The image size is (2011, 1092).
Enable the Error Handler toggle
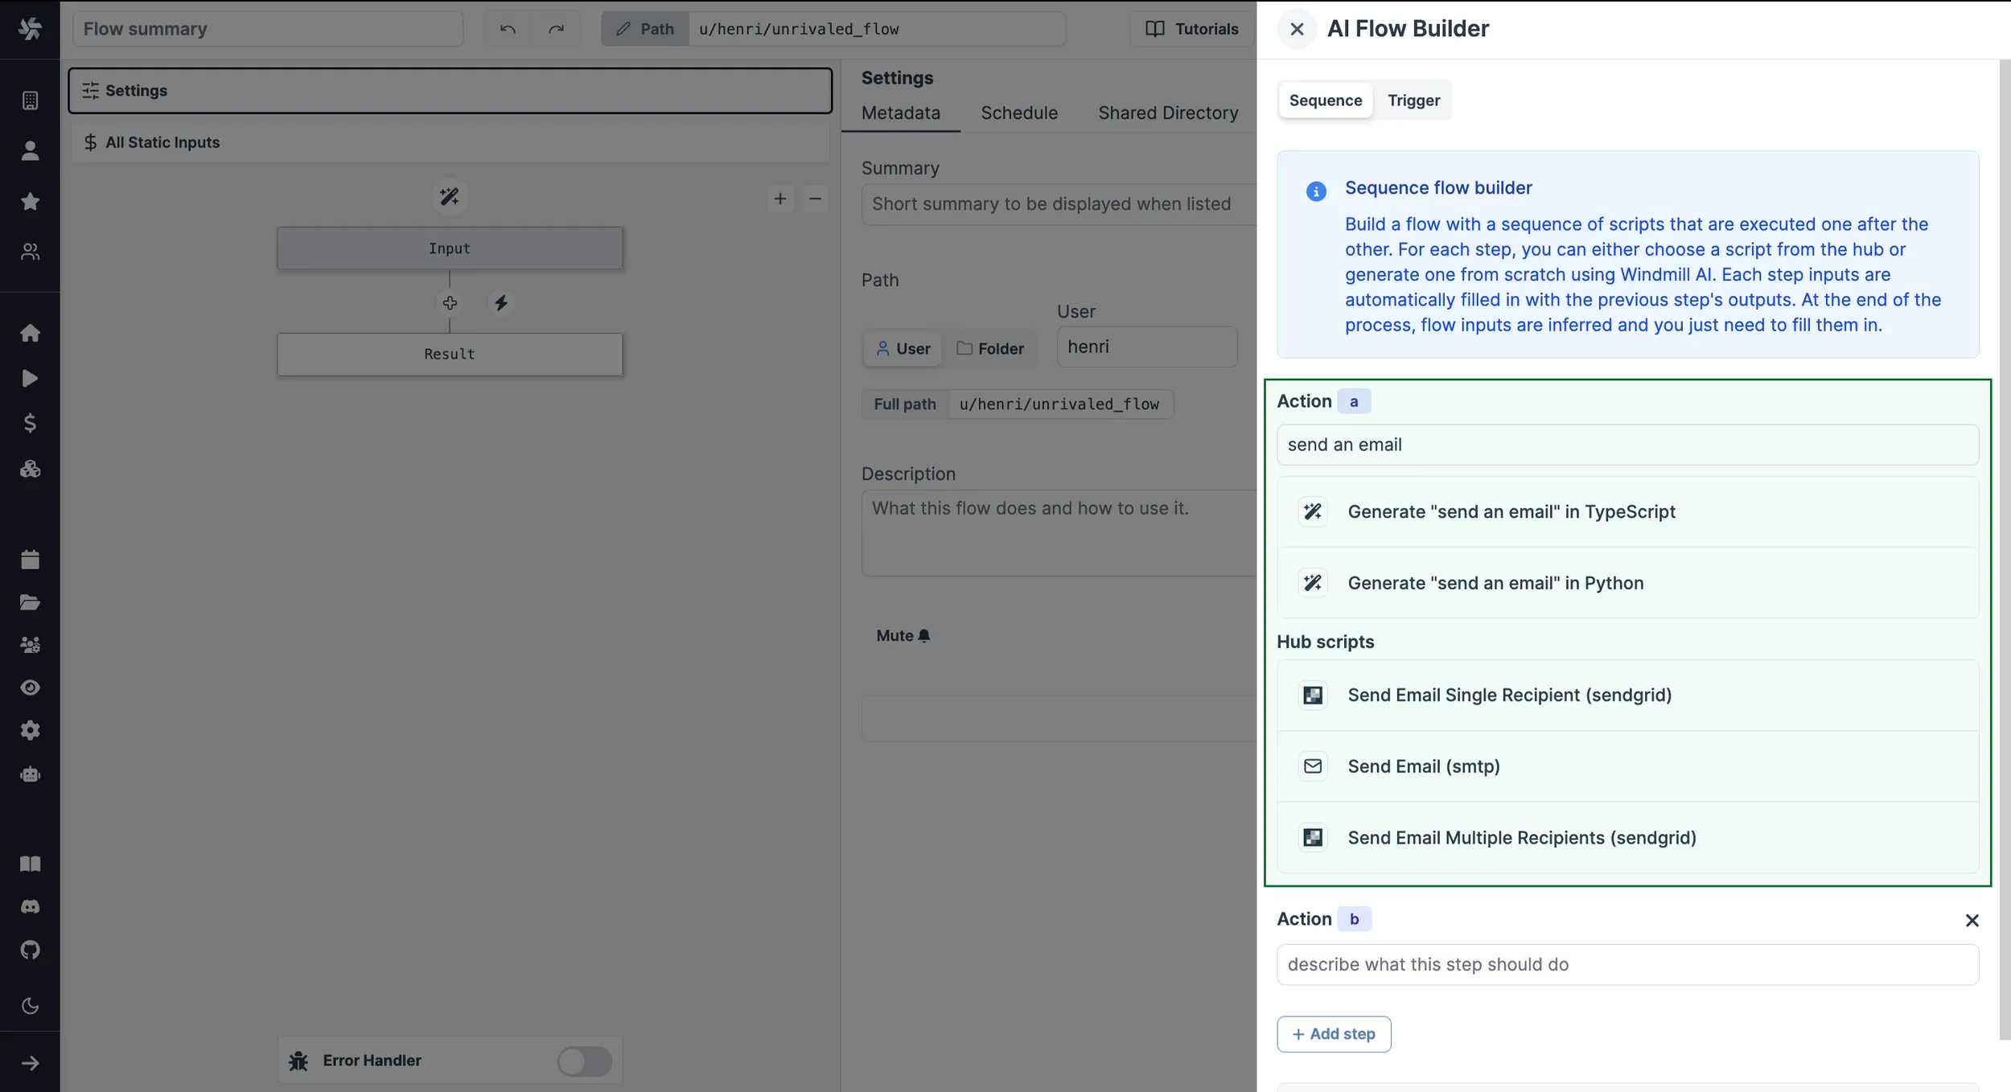click(x=584, y=1060)
